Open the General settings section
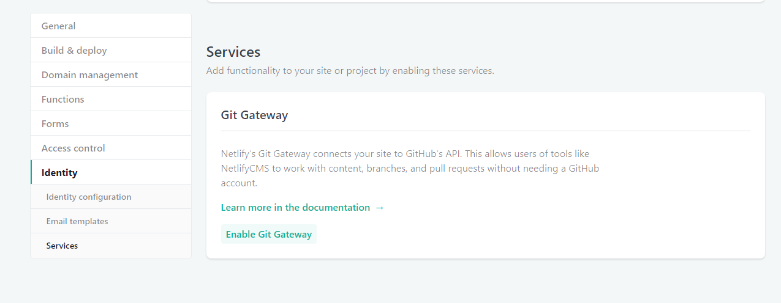 pos(58,26)
